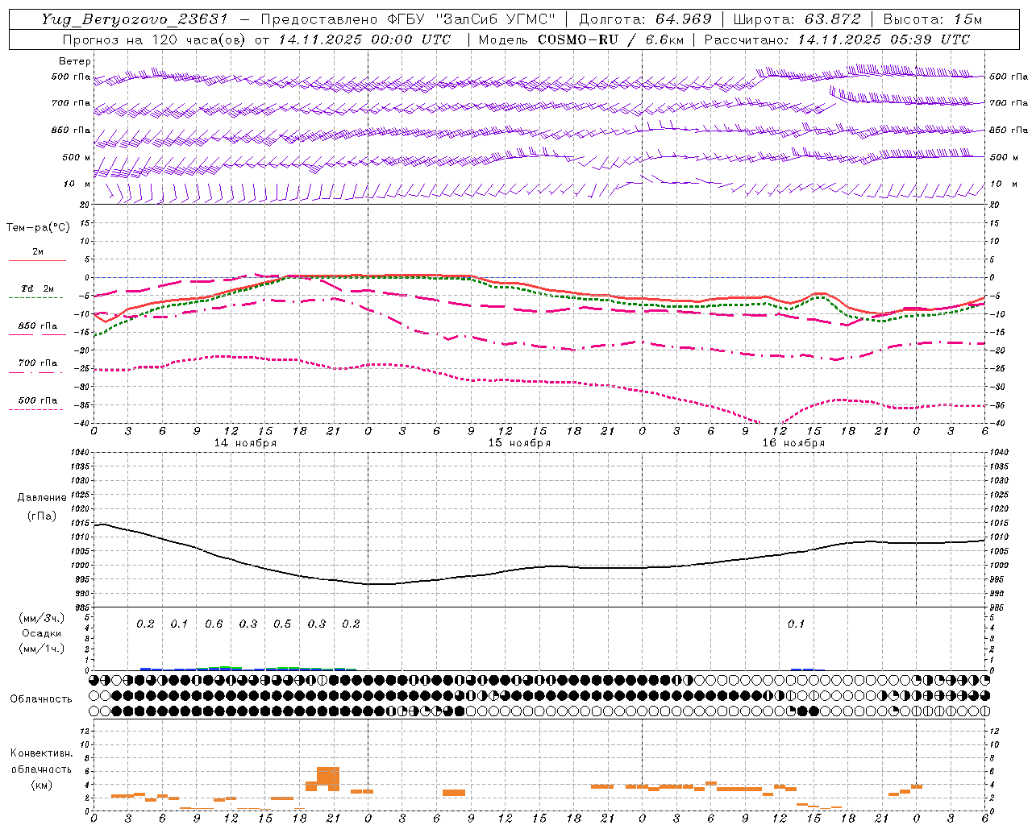Viewport: 1032px width, 825px height.
Task: Click the (мм/3ч.) units label
Action: coord(42,618)
